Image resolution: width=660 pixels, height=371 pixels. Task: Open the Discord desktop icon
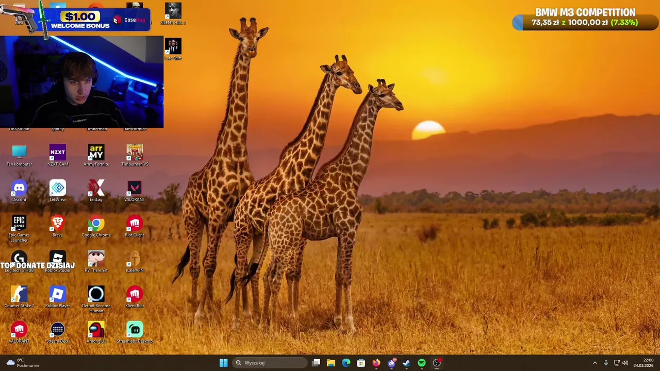(19, 191)
